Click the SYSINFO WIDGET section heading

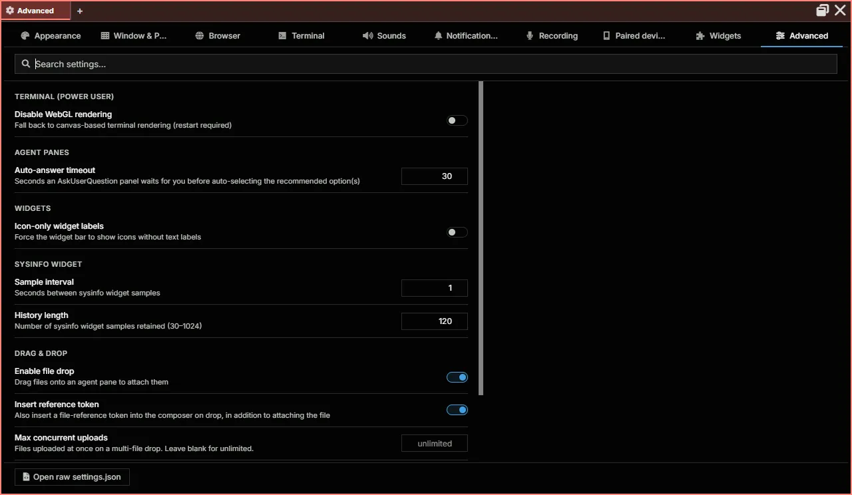(49, 264)
